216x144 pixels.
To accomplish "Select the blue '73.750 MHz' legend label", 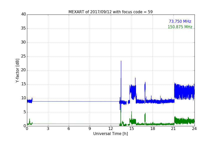I will coord(180,21).
